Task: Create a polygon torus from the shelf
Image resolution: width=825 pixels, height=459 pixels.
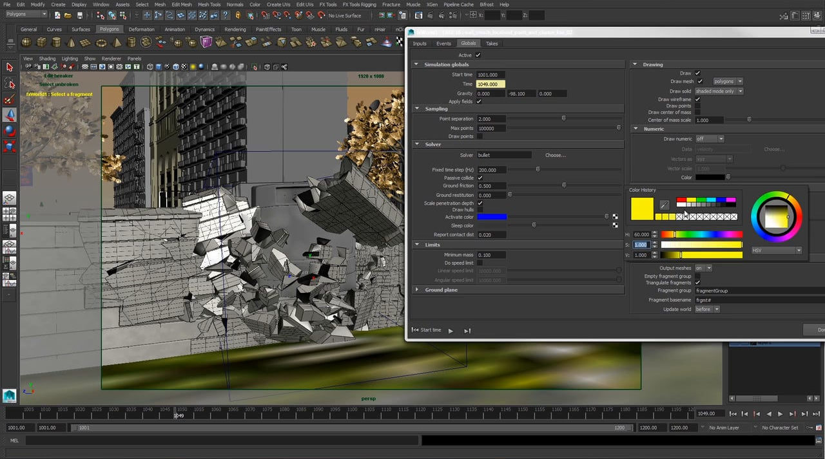Action: point(101,42)
